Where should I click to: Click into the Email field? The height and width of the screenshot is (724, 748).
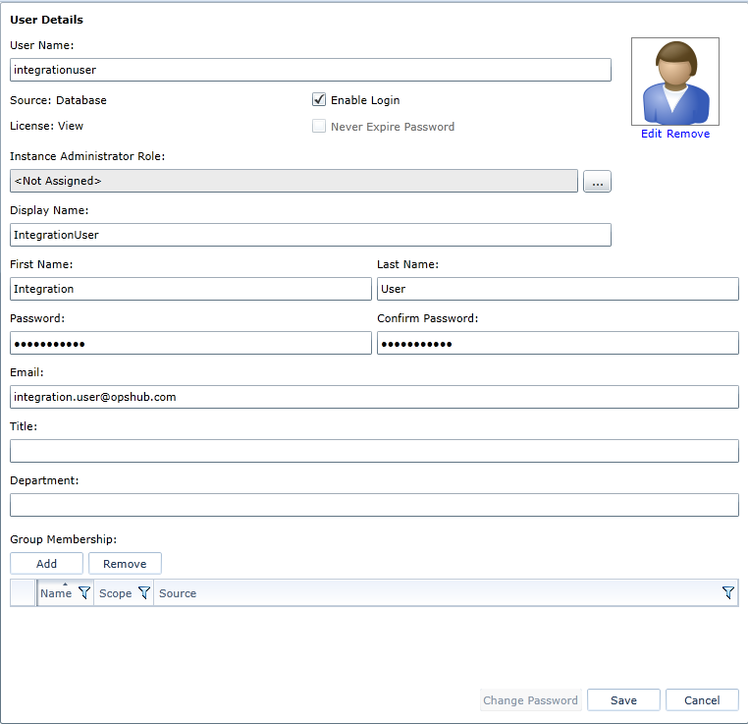[x=374, y=397]
